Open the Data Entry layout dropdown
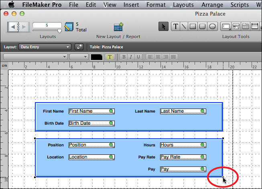Screen dimensions: 262x189 point(45,47)
